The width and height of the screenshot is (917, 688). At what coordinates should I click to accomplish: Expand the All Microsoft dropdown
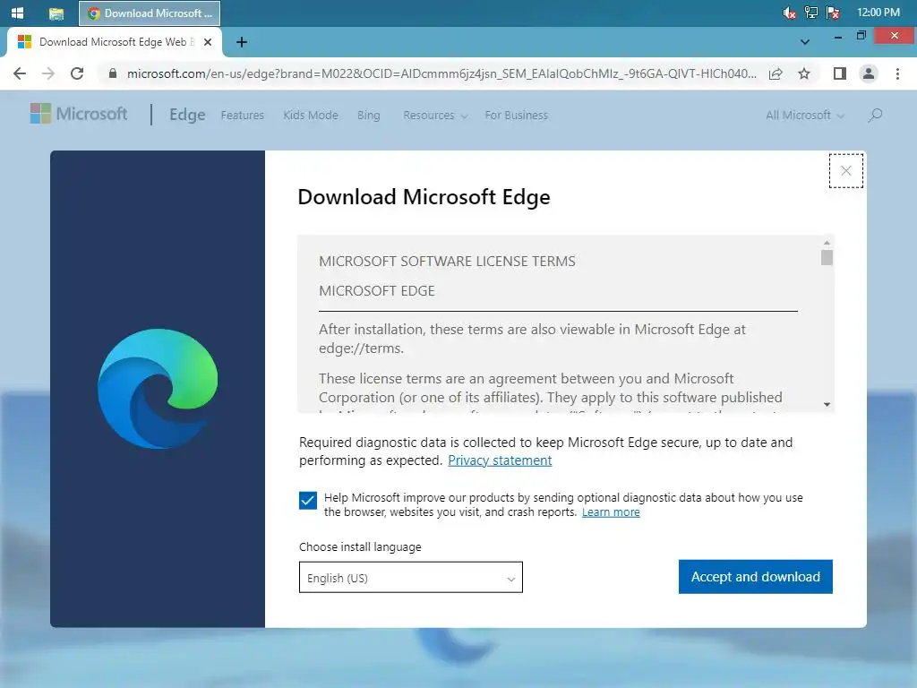click(x=805, y=116)
